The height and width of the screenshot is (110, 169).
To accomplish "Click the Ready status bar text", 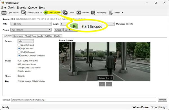I will (5, 107).
